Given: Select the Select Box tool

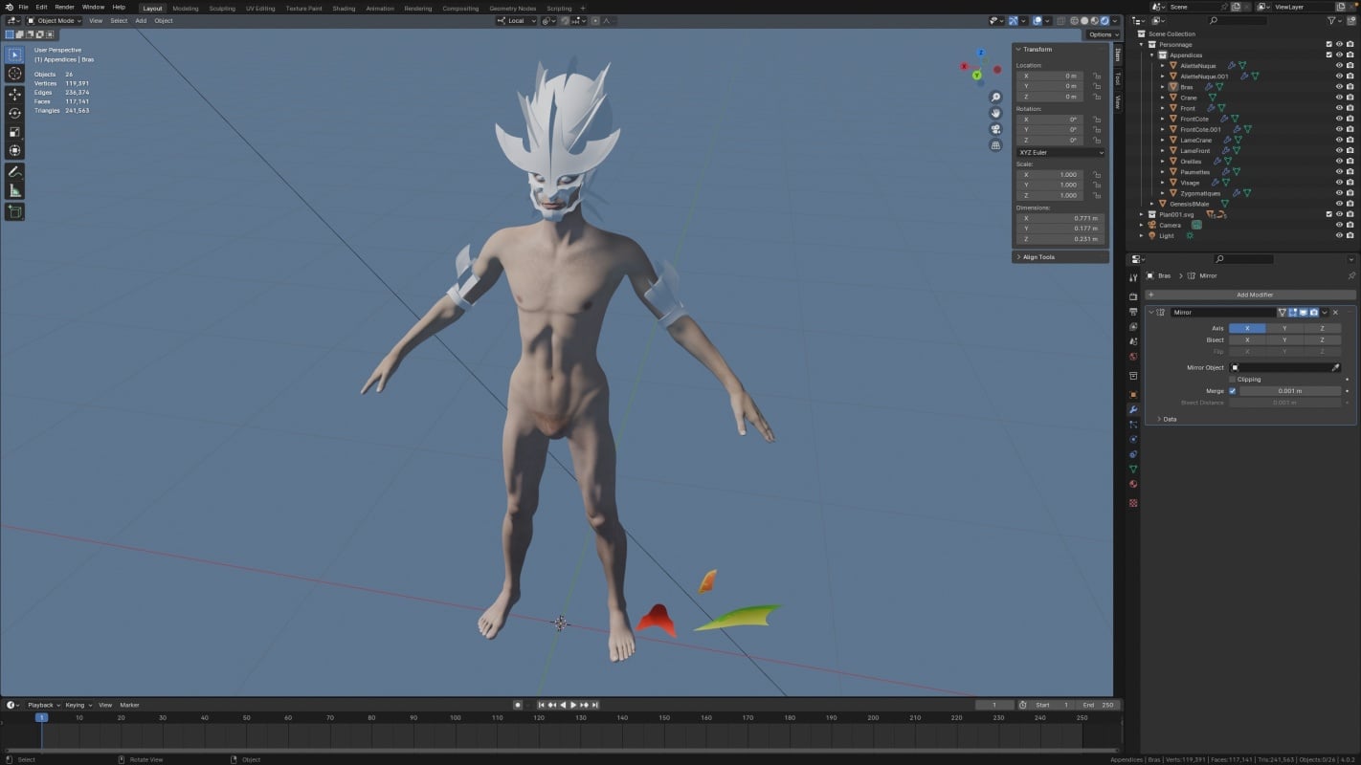Looking at the screenshot, I should [14, 55].
